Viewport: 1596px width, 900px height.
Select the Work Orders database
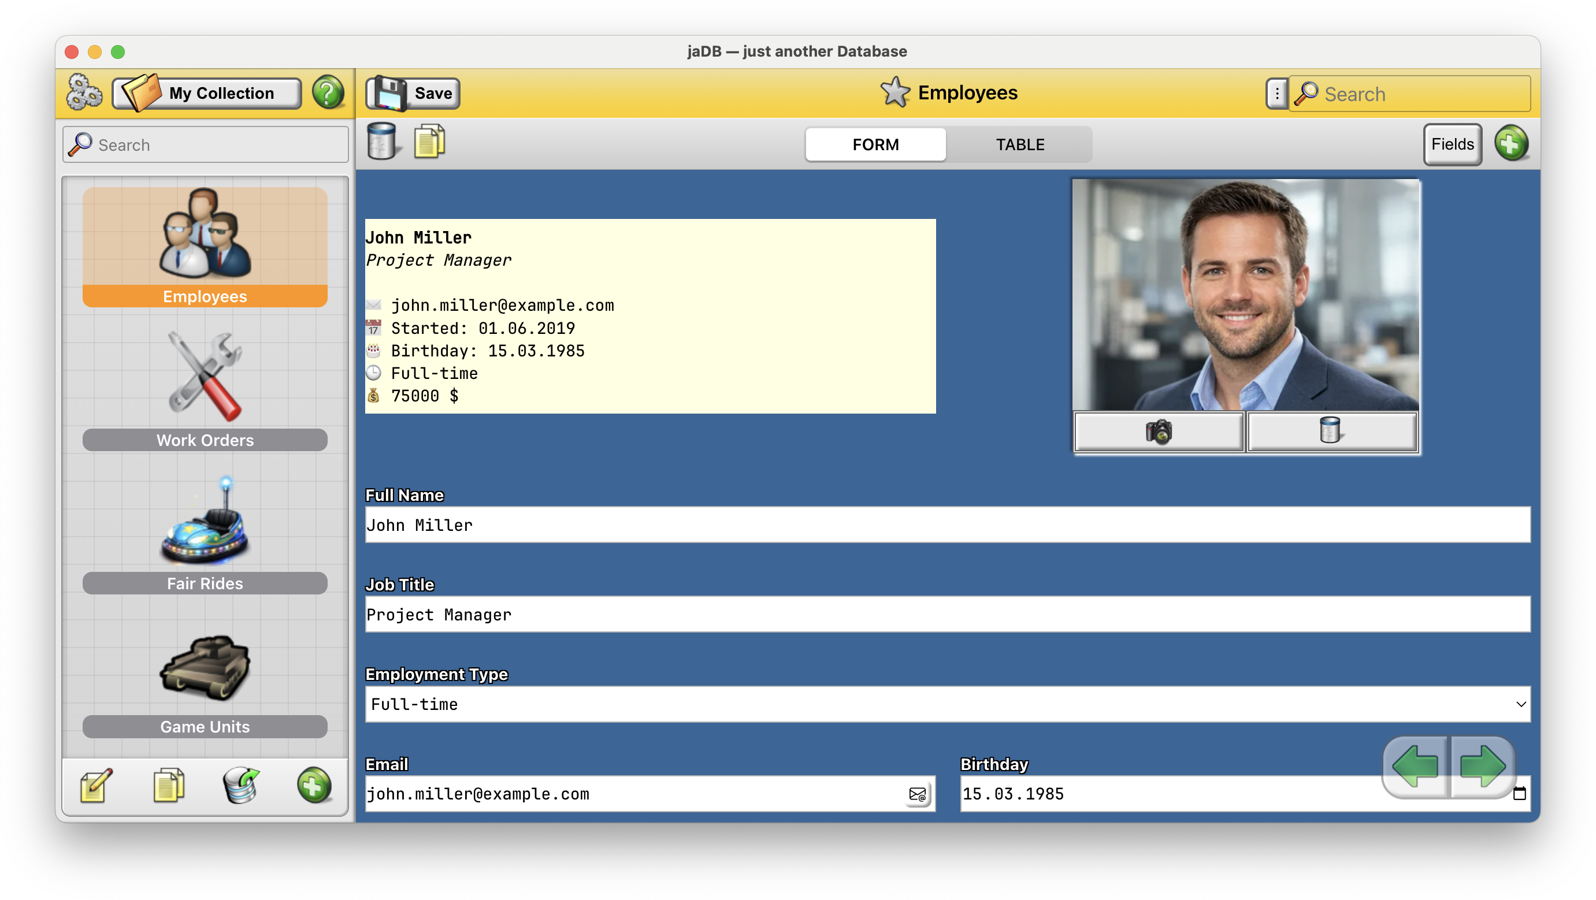pyautogui.click(x=205, y=389)
